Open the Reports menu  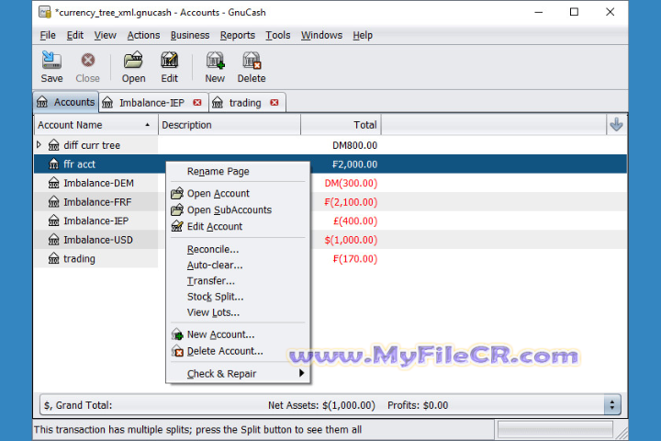238,36
